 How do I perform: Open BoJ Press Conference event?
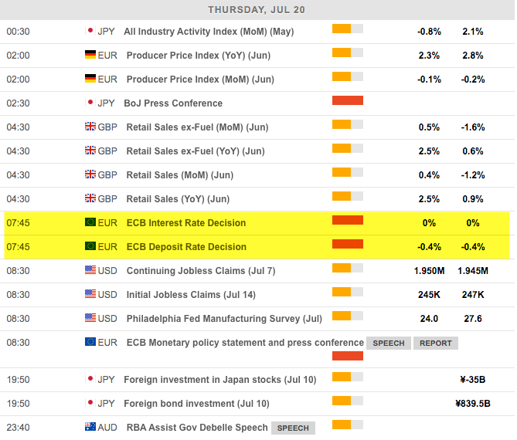[173, 103]
